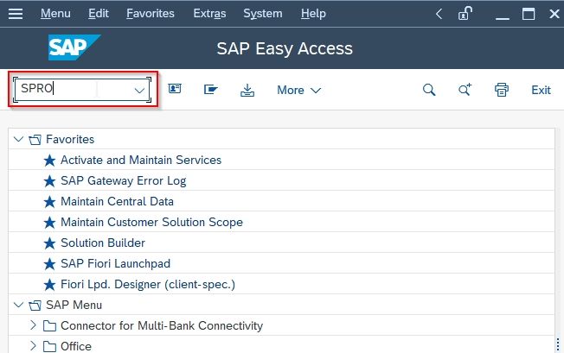The width and height of the screenshot is (564, 353).
Task: Collapse the Favorites folder
Action: click(18, 139)
